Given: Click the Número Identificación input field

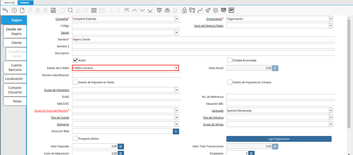Looking at the screenshot, I should (126, 75).
